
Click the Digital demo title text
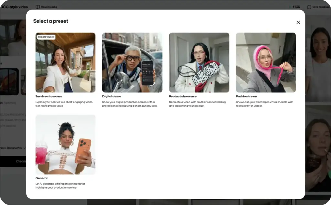point(112,97)
